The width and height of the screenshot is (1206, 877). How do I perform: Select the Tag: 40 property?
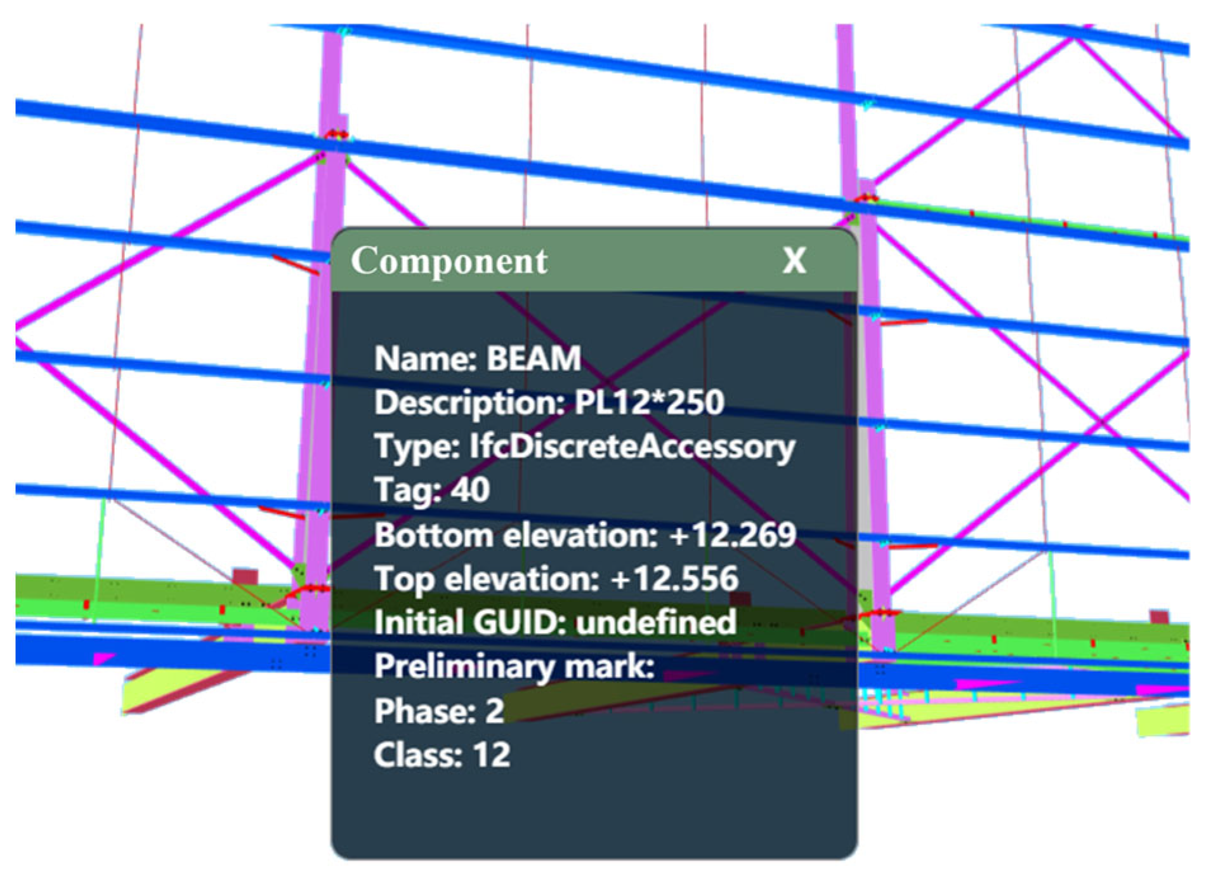tap(432, 490)
